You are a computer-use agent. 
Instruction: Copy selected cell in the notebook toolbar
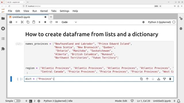pos(28,22)
